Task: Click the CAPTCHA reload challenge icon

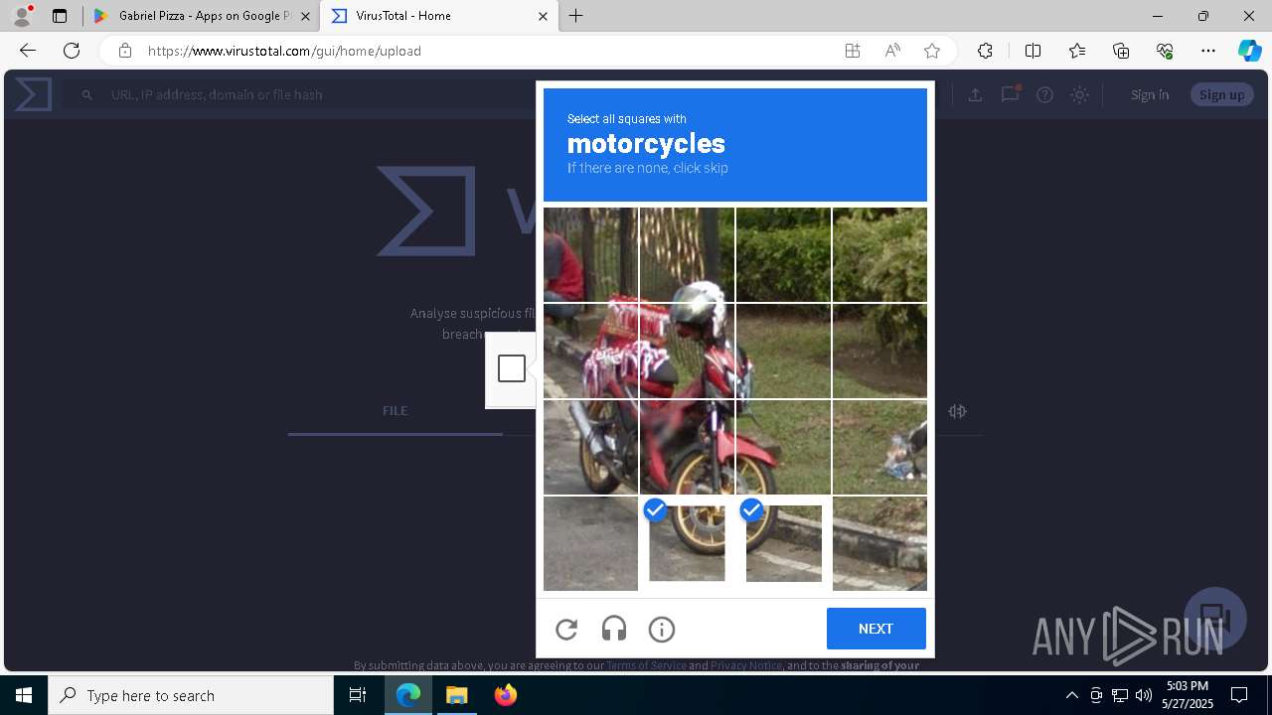Action: [566, 629]
